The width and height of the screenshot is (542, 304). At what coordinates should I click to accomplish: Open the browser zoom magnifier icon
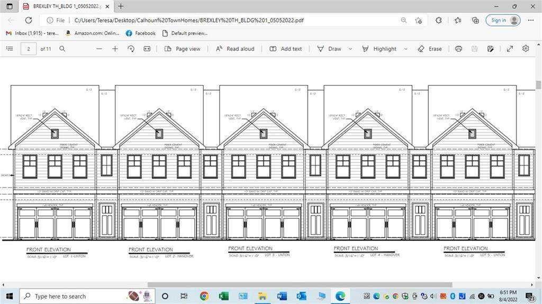(x=404, y=20)
